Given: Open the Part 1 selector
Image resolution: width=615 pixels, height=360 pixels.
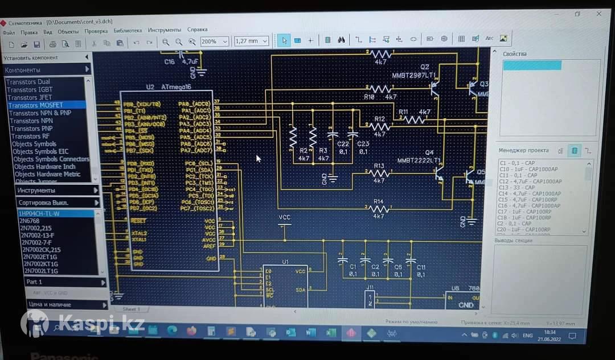Looking at the screenshot, I should click(65, 282).
